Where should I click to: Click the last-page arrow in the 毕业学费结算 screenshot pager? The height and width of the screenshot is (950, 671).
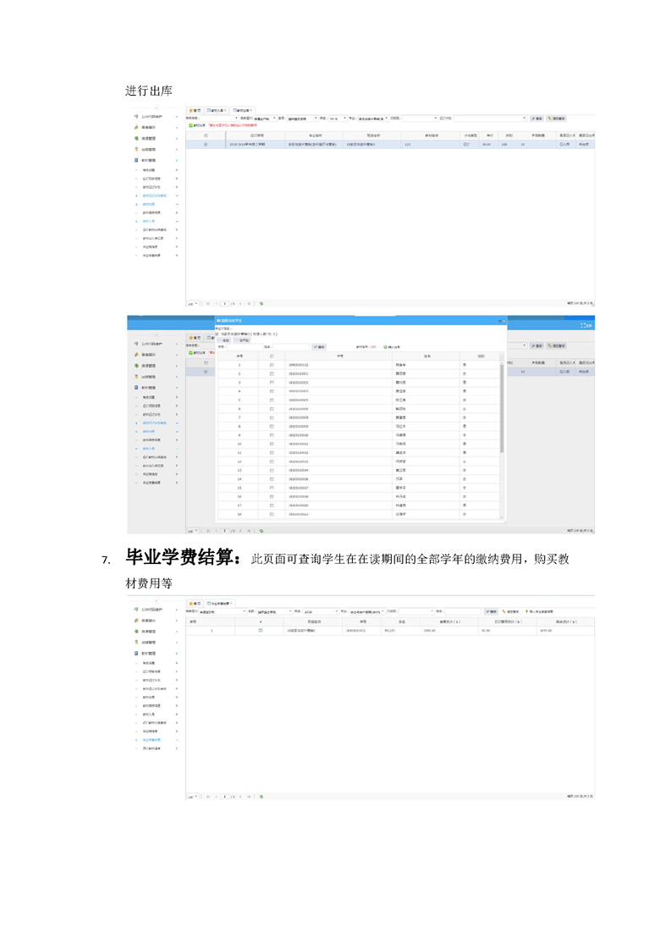[249, 797]
